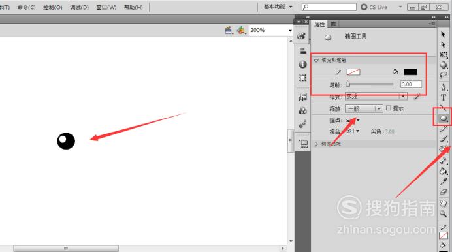This screenshot has width=452, height=252.
Task: Click the CS Live button
Action: point(374,7)
